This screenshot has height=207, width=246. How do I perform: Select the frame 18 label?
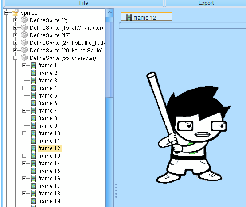click(49, 194)
